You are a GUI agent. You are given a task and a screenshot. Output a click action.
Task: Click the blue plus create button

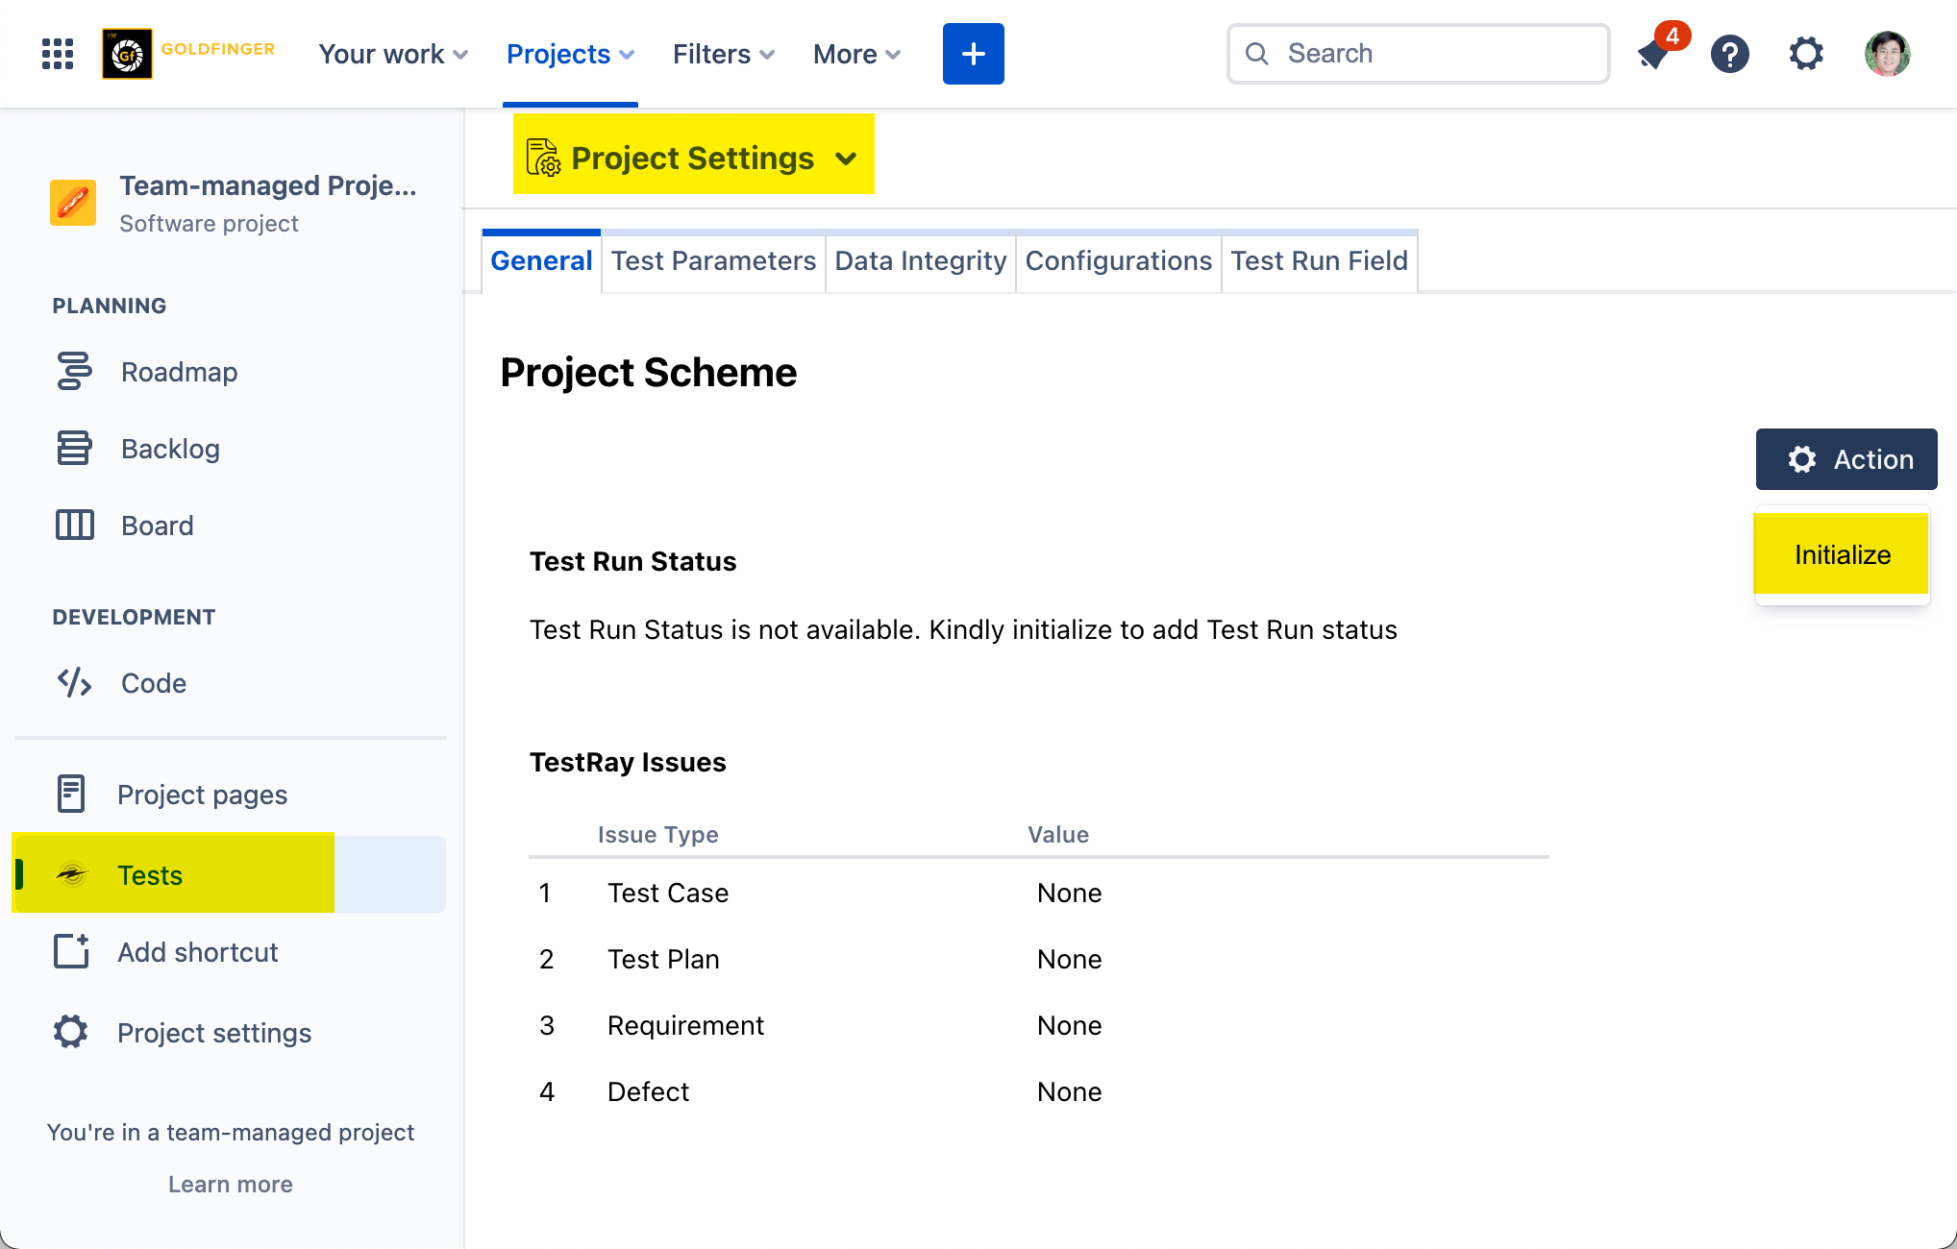tap(973, 54)
